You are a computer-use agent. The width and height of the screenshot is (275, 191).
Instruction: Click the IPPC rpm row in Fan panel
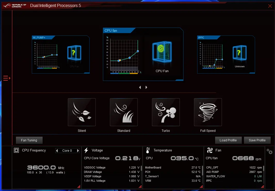(234, 181)
